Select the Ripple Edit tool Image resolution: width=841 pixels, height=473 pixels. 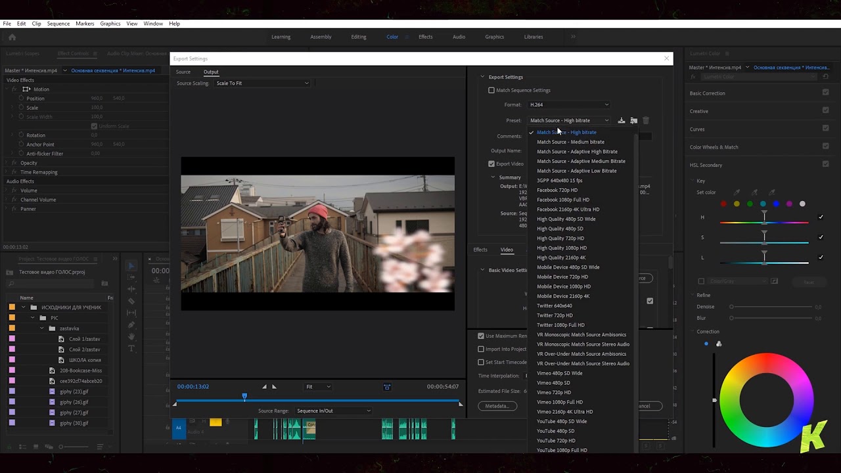click(131, 289)
